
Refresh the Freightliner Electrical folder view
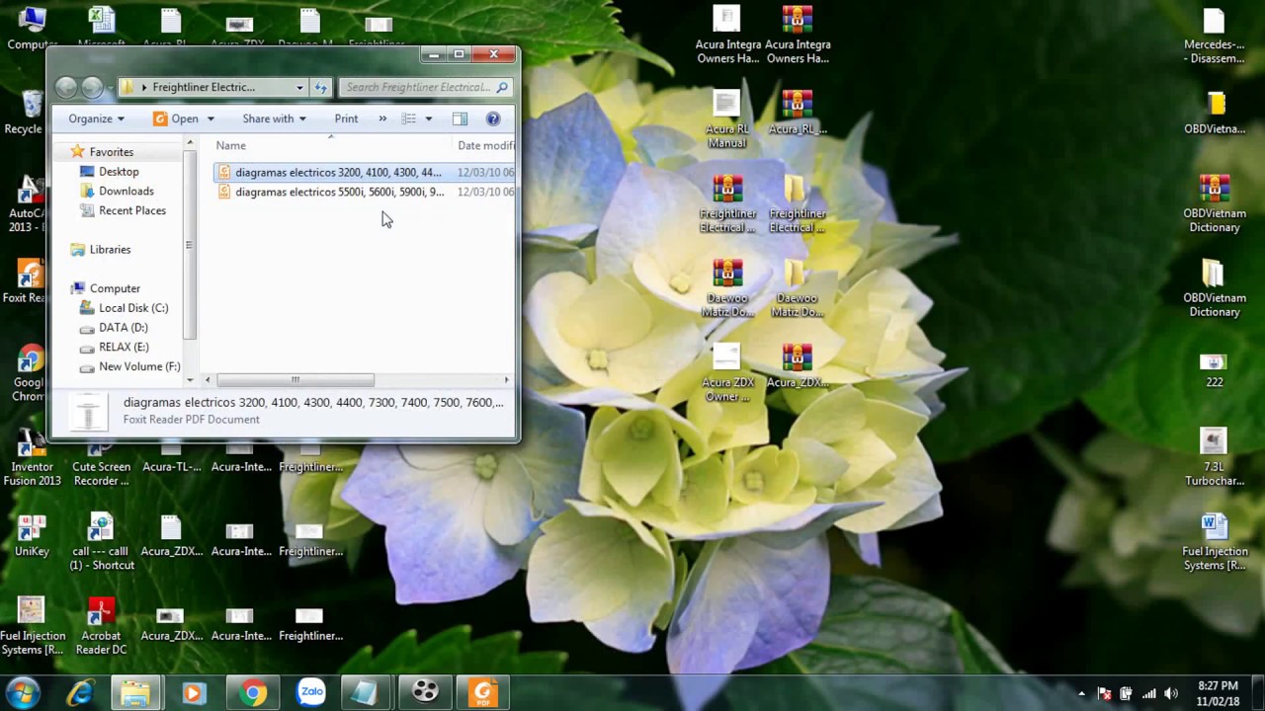tap(320, 87)
